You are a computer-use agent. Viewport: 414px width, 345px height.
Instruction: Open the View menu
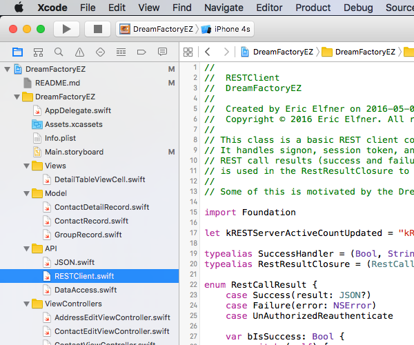tap(149, 8)
